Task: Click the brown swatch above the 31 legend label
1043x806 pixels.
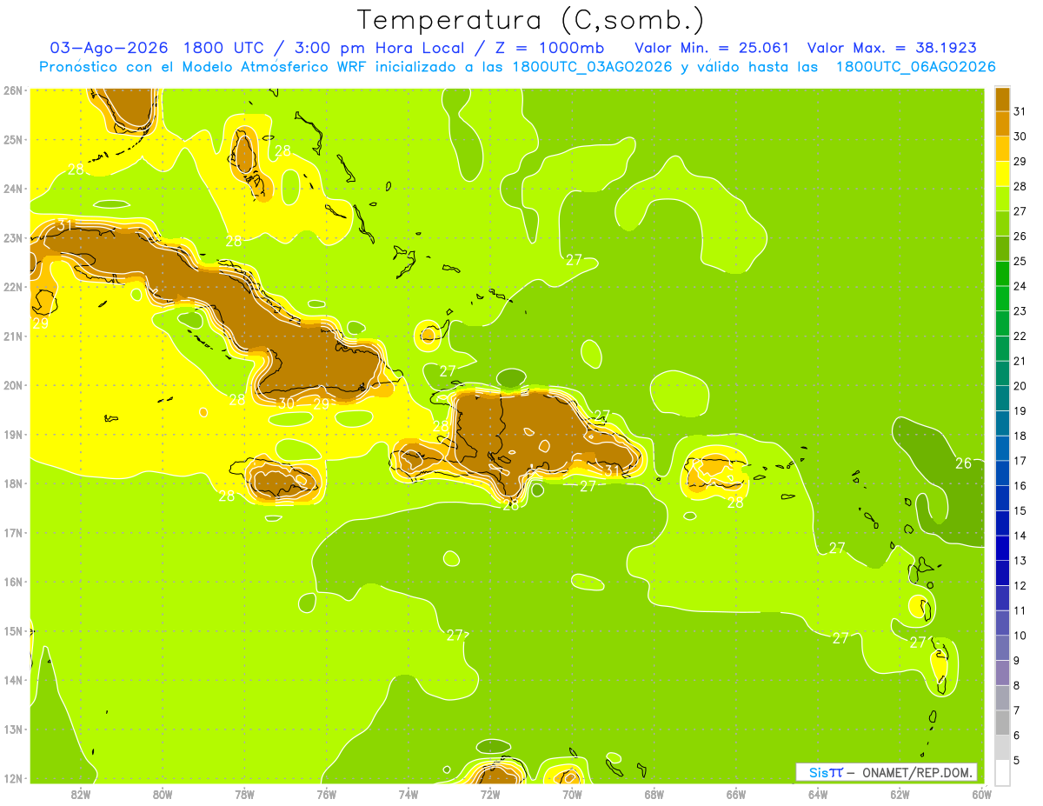Action: [x=1003, y=99]
